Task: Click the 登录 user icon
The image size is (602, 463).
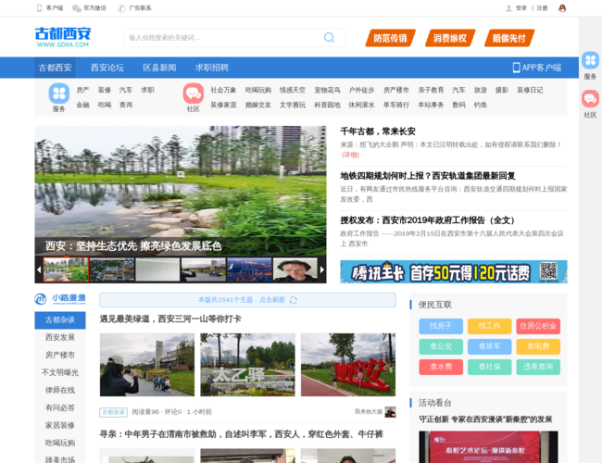Action: click(508, 8)
